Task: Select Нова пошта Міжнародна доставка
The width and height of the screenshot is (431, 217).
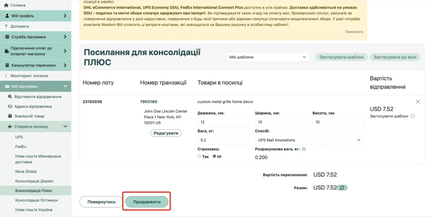Action: pyautogui.click(x=38, y=159)
